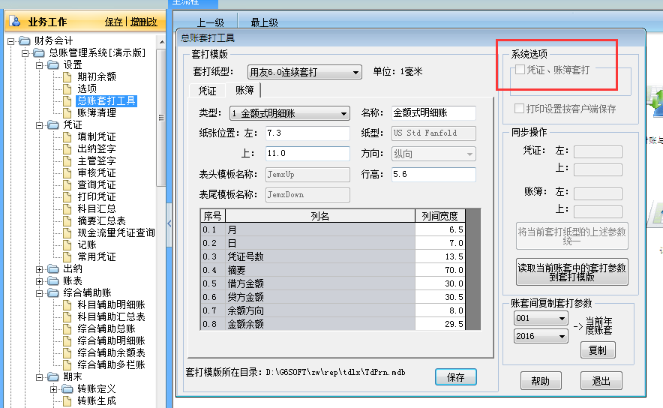Click the 财务会计 folder icon
This screenshot has width=663, height=408.
25,41
